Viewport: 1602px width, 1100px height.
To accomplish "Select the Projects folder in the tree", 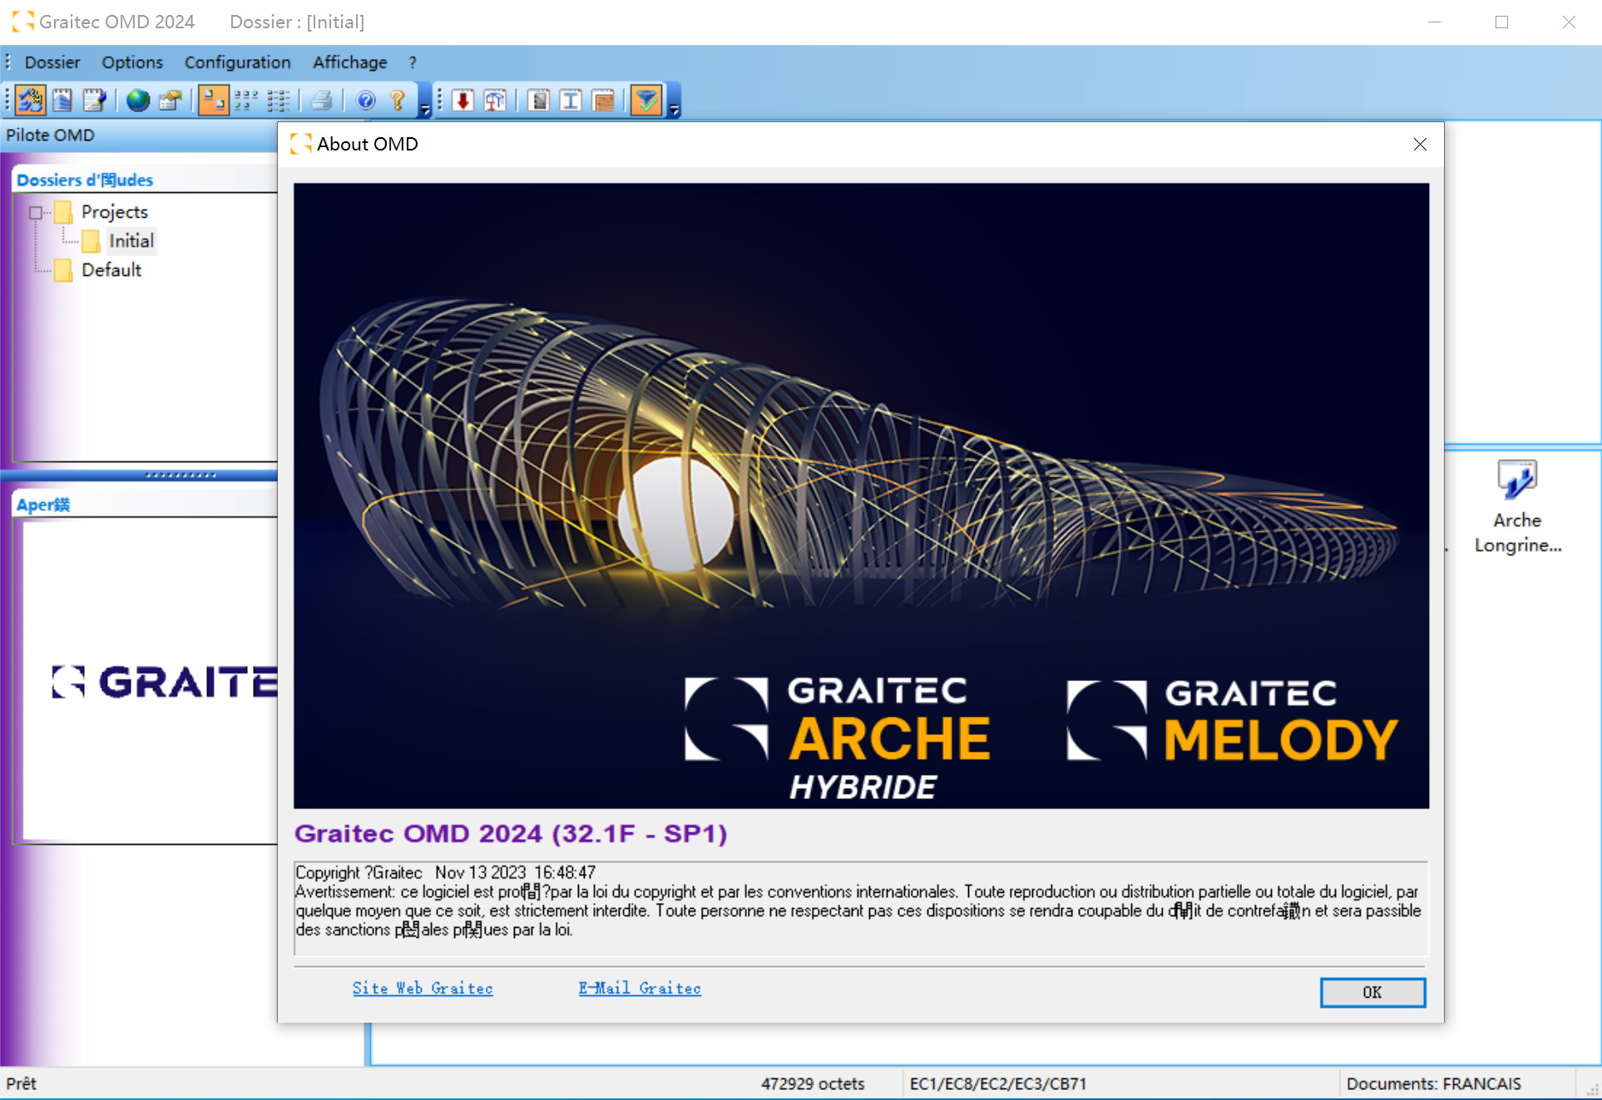I will tap(114, 212).
